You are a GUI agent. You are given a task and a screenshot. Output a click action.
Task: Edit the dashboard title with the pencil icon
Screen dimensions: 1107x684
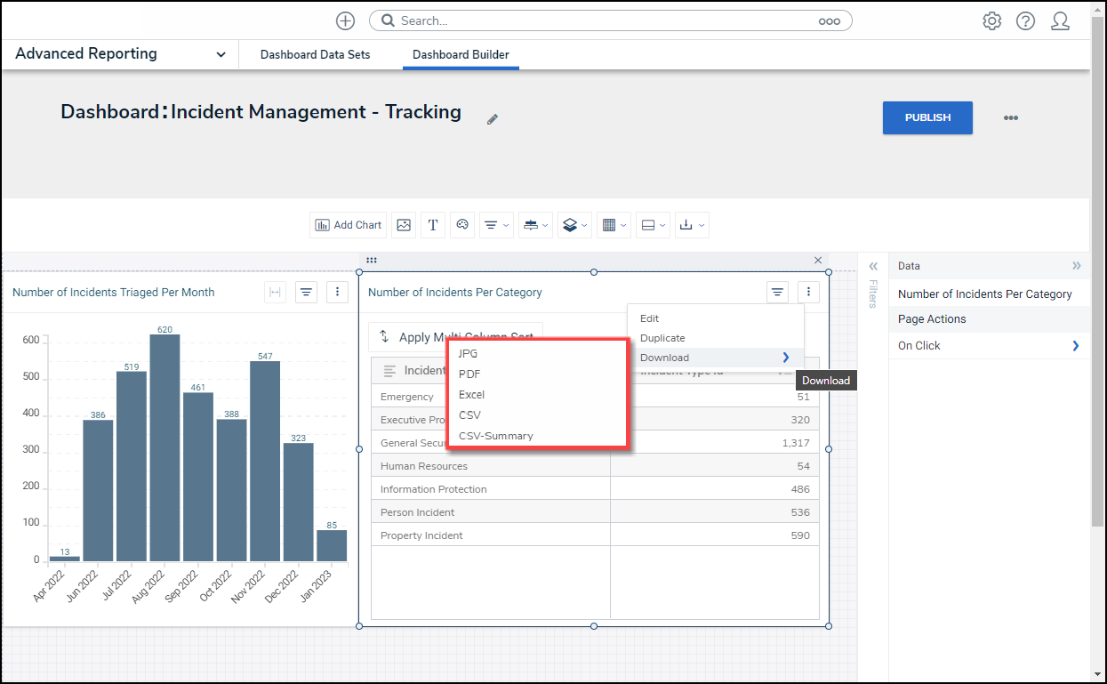tap(493, 119)
